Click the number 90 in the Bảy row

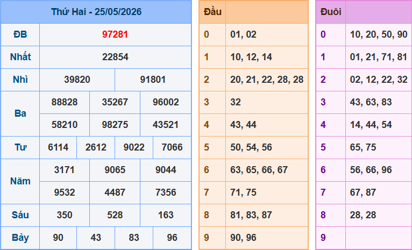coord(58,238)
